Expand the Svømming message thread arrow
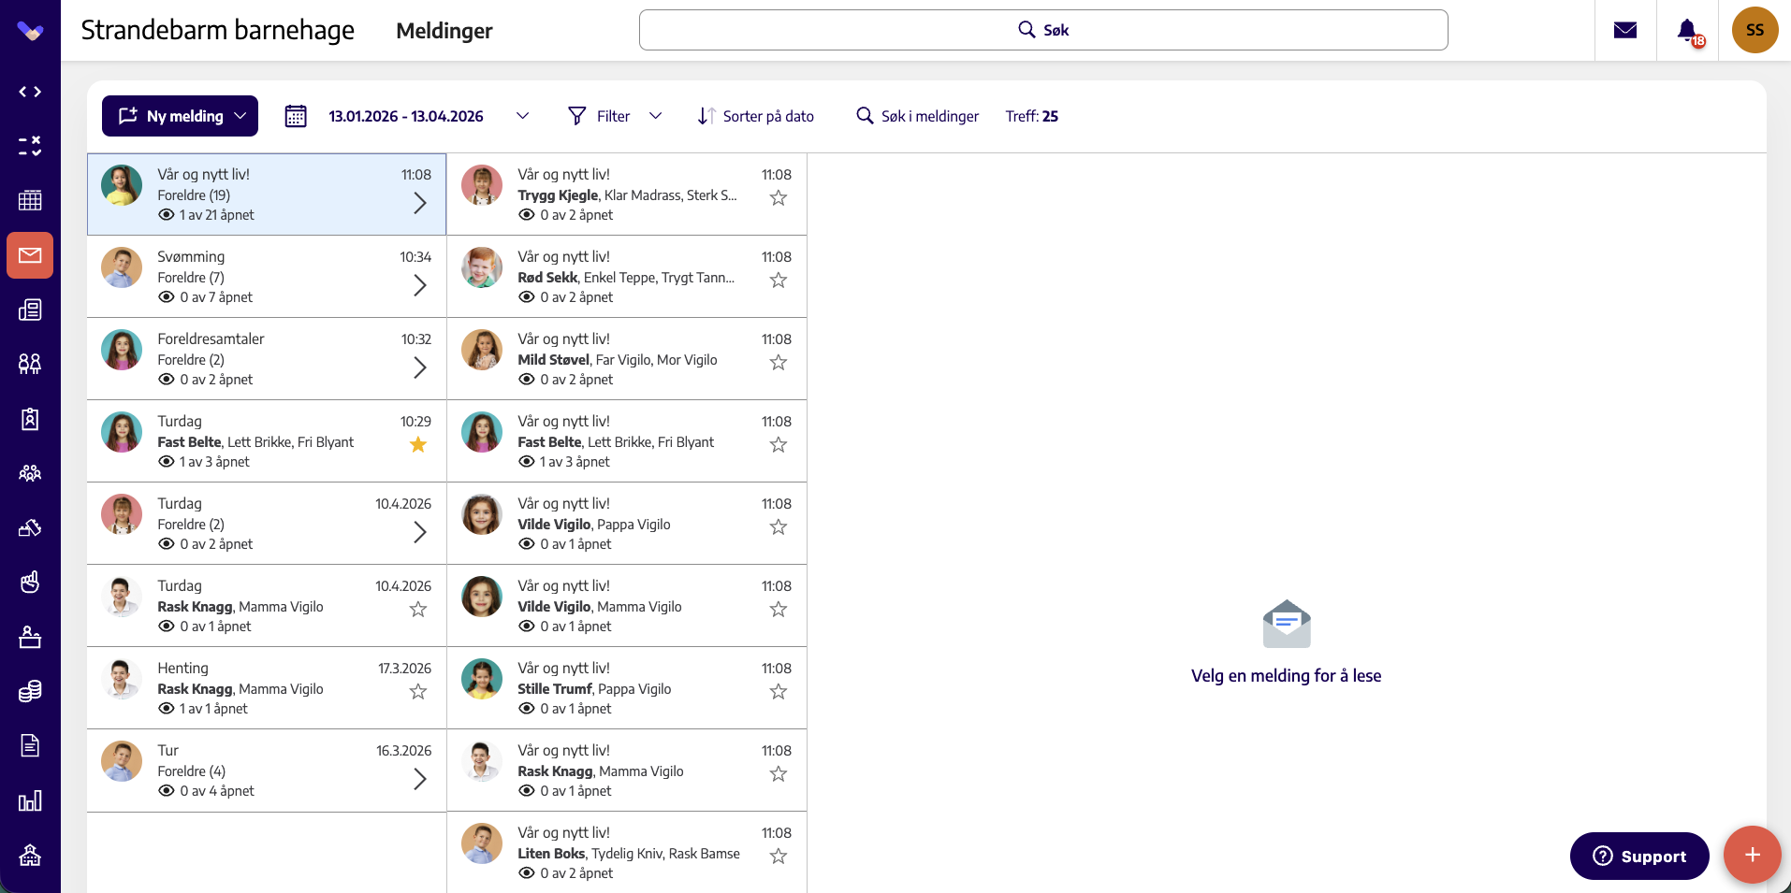 420,285
